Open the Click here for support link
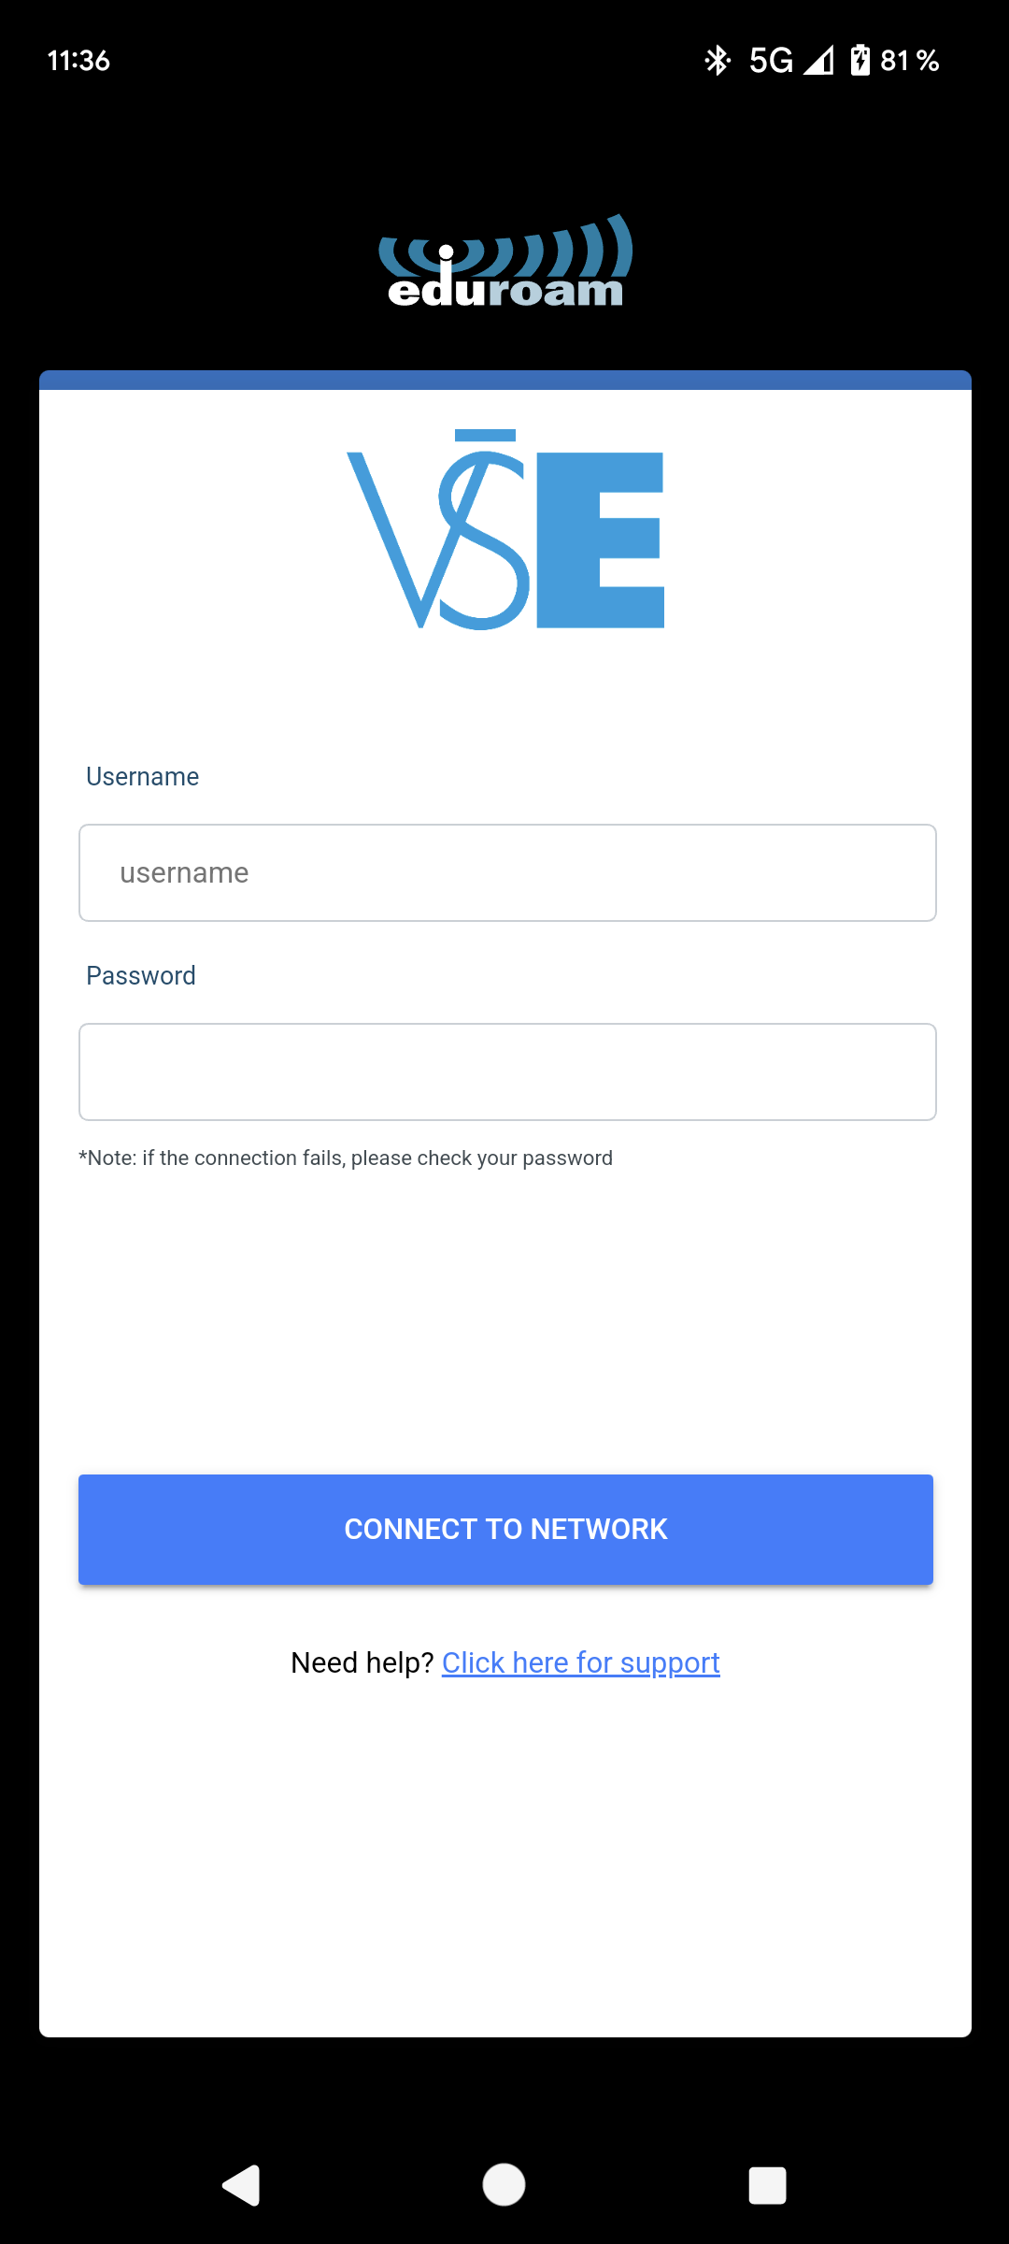1009x2244 pixels. (x=580, y=1662)
